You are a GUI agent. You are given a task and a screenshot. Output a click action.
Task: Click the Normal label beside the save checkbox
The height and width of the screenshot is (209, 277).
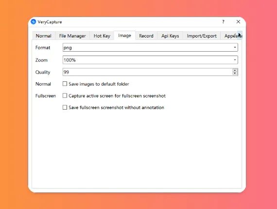43,84
